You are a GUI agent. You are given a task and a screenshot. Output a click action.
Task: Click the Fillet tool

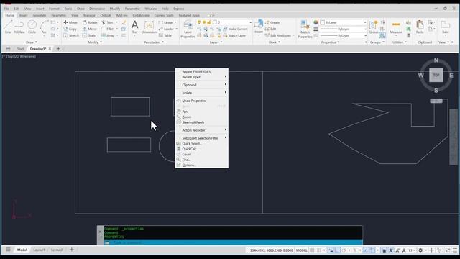click(107, 29)
